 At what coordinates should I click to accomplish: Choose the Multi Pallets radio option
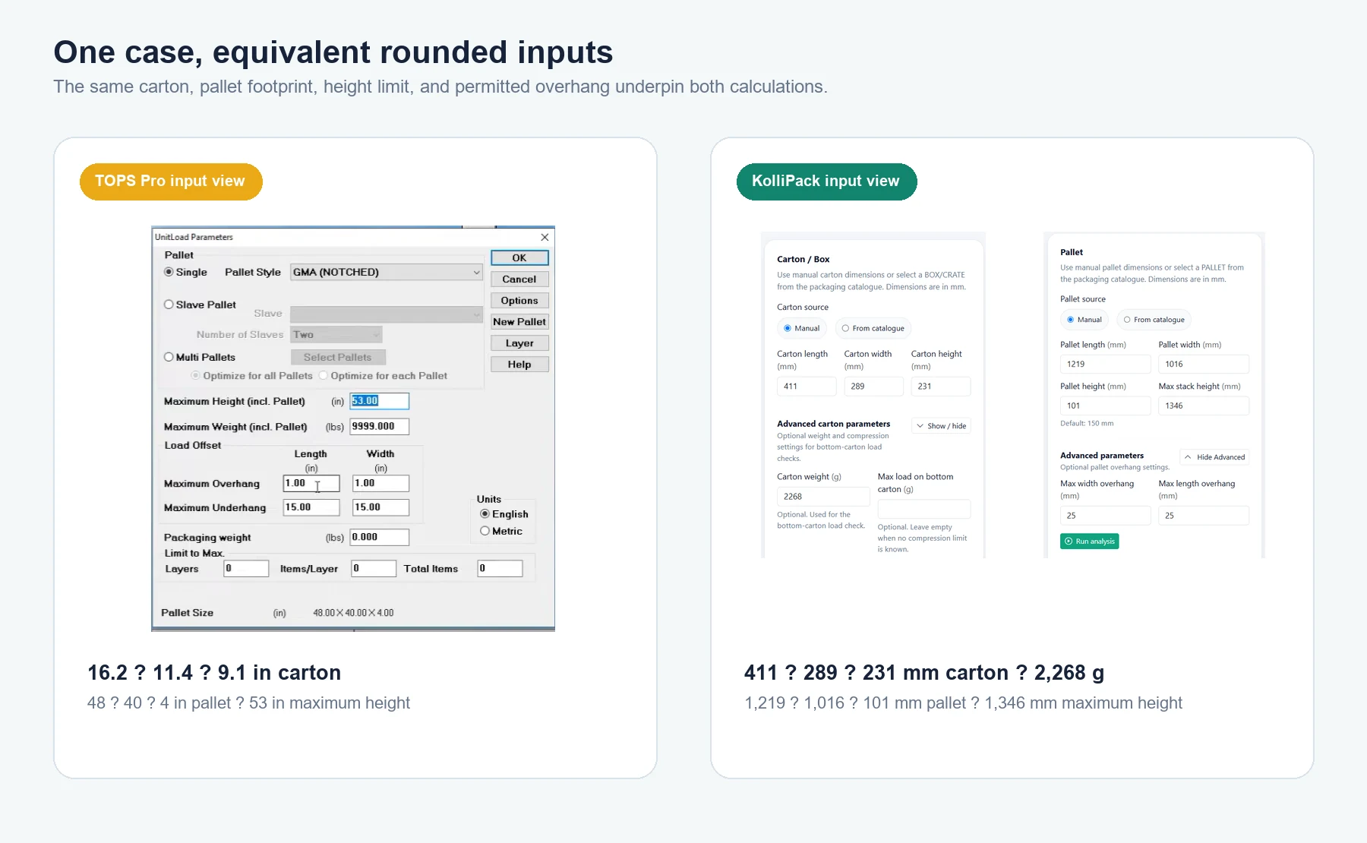coord(169,357)
